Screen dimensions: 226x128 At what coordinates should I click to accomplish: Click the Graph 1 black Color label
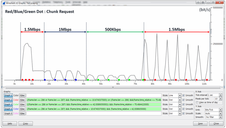(16, 95)
